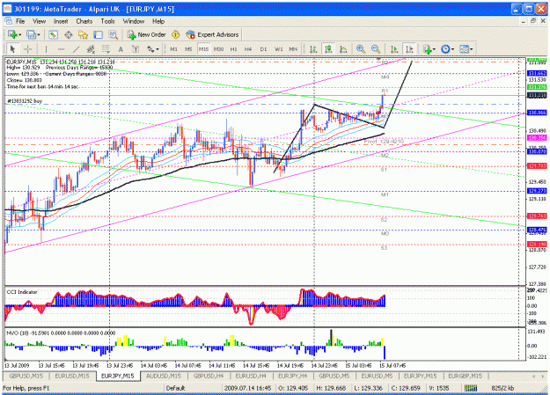This screenshot has height=395, width=550.
Task: Toggle chart auto scroll icon
Action: tap(394, 49)
